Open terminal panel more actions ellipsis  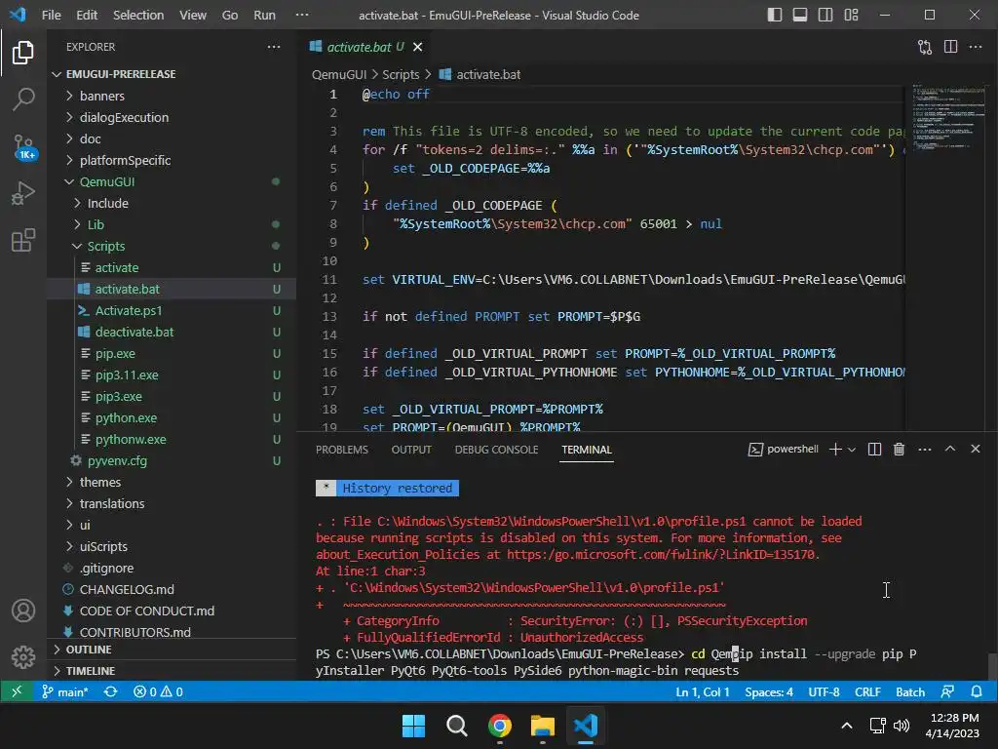tap(925, 450)
